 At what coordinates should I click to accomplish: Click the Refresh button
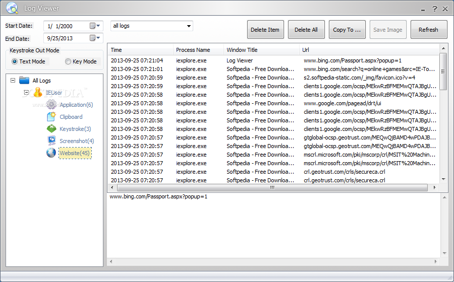tap(429, 30)
